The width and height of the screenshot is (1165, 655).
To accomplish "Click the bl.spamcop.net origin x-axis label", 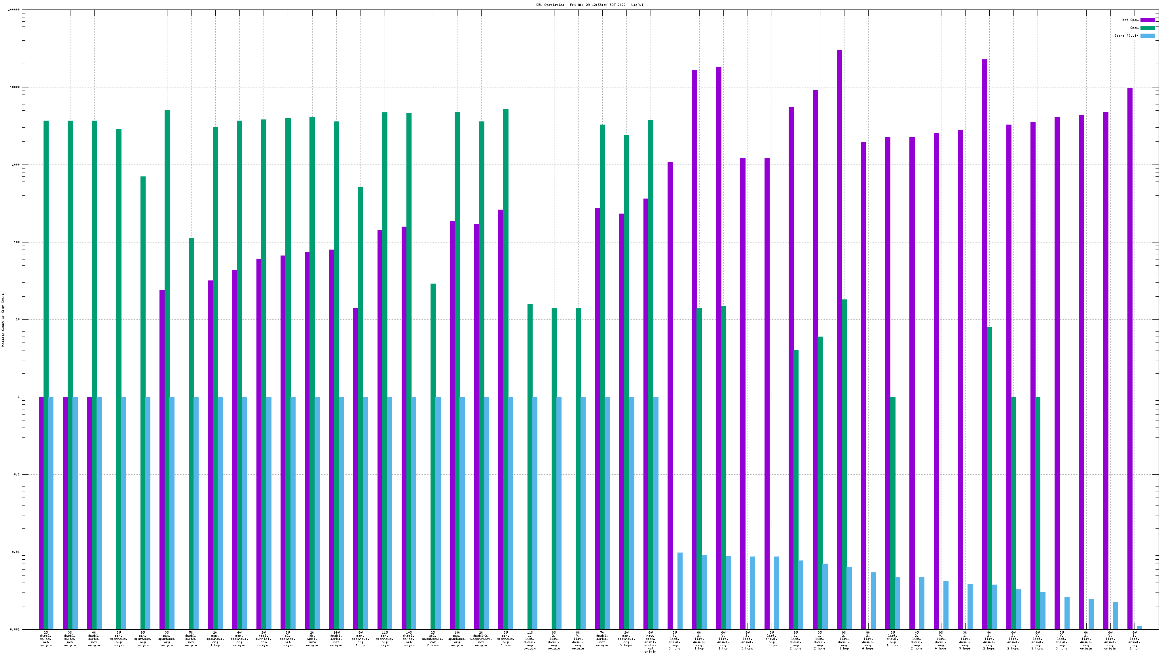I will click(x=288, y=640).
